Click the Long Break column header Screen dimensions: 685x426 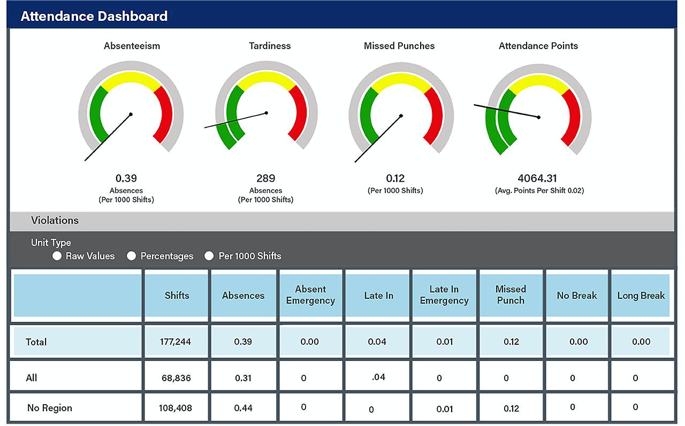coord(641,296)
